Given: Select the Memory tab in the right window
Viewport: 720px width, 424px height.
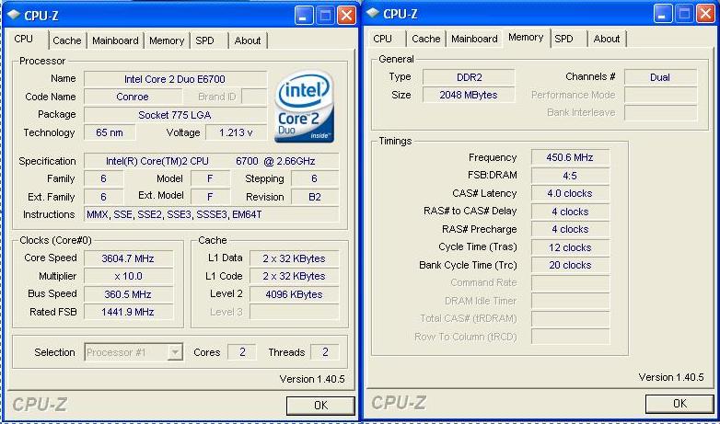Looking at the screenshot, I should coord(527,38).
